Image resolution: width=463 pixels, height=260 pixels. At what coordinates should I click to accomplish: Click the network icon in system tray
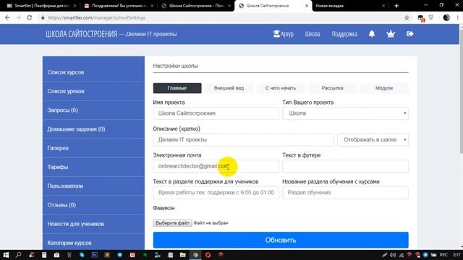click(x=401, y=255)
